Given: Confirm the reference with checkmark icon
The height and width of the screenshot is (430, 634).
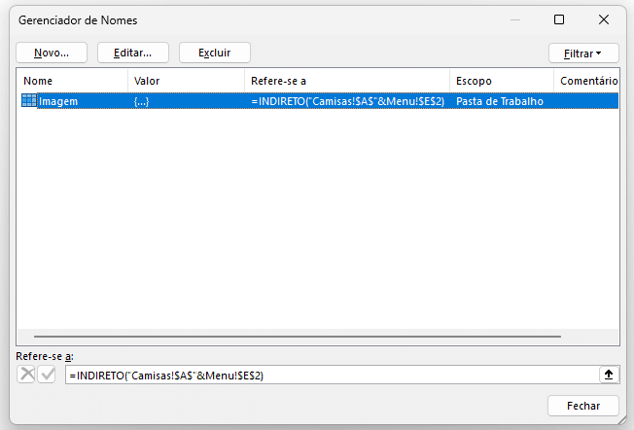Looking at the screenshot, I should click(x=48, y=375).
